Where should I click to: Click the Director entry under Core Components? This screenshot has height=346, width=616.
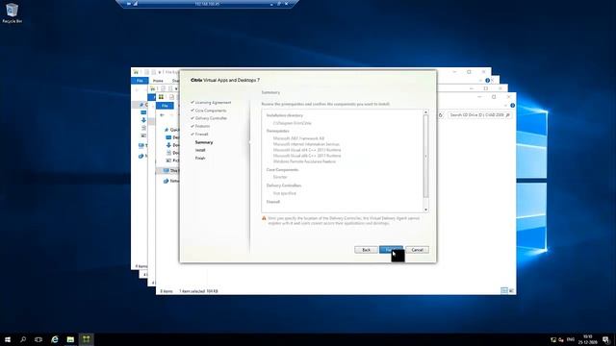[x=280, y=177]
